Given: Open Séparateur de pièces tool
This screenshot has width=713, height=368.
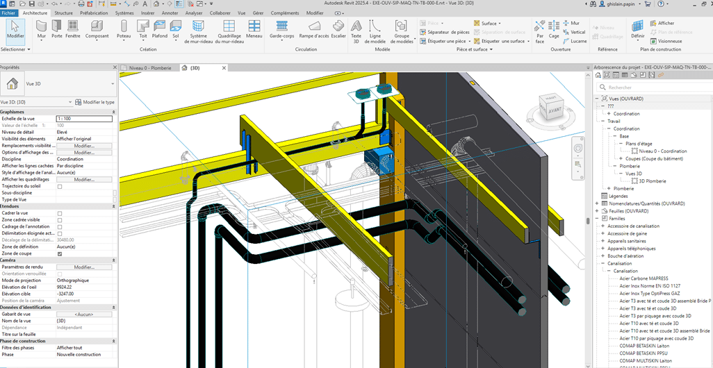Looking at the screenshot, I should tap(444, 32).
